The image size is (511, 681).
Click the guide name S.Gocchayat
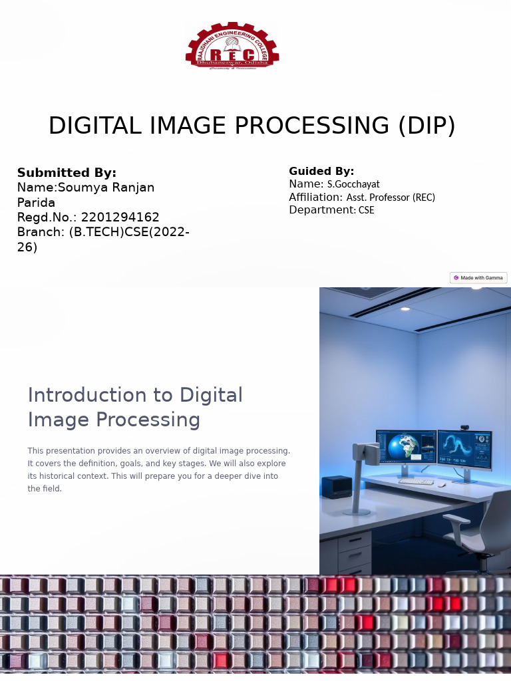coord(353,184)
